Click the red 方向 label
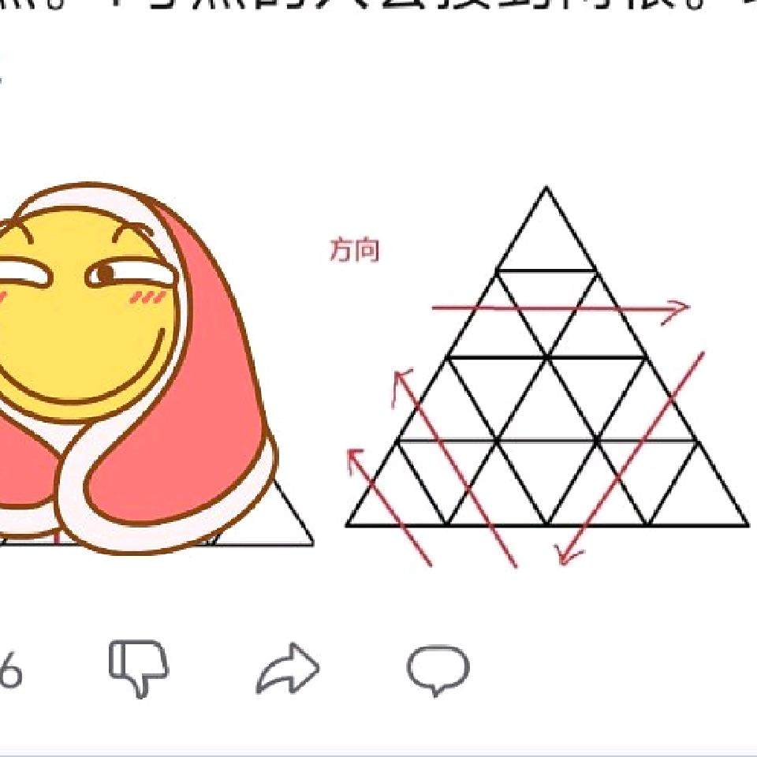The width and height of the screenshot is (757, 757). [x=355, y=250]
